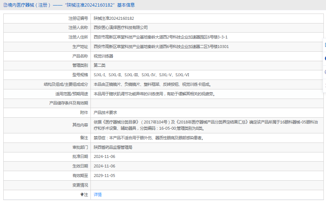Click the management category value 第二类
This screenshot has height=203, width=326.
click(99, 66)
